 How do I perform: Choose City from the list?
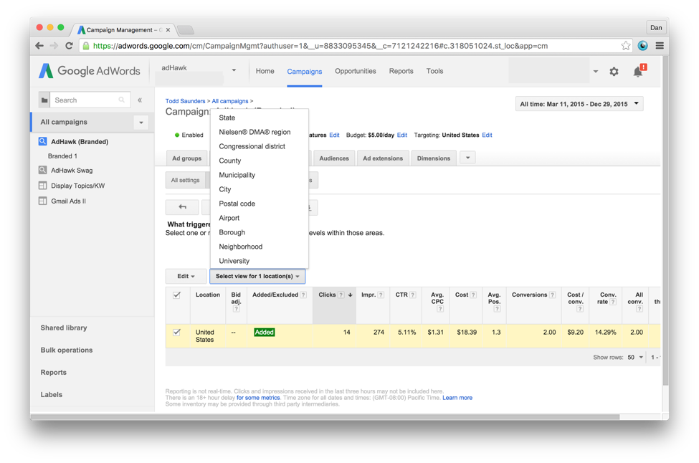pyautogui.click(x=259, y=189)
